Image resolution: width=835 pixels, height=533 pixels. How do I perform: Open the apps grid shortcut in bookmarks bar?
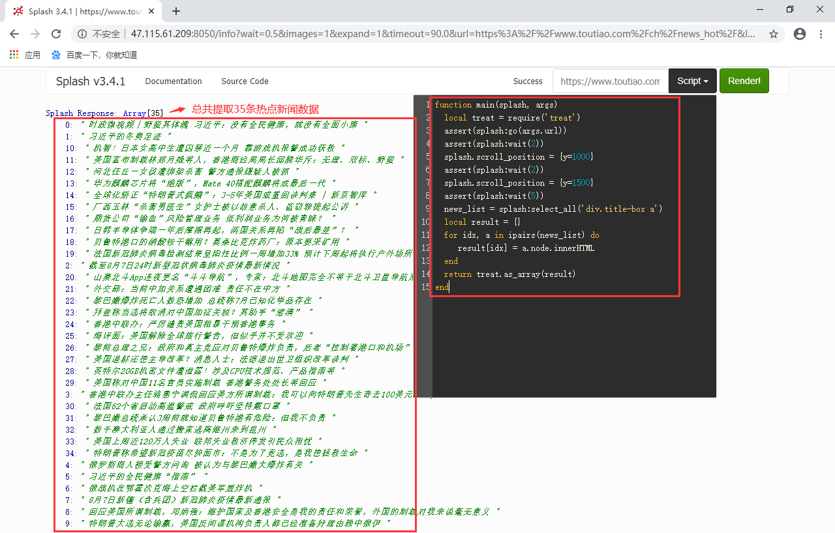[25, 55]
